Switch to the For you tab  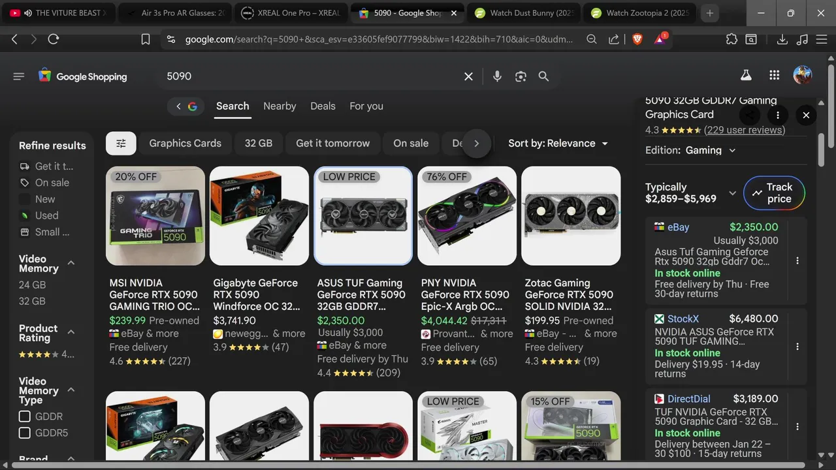tap(366, 106)
